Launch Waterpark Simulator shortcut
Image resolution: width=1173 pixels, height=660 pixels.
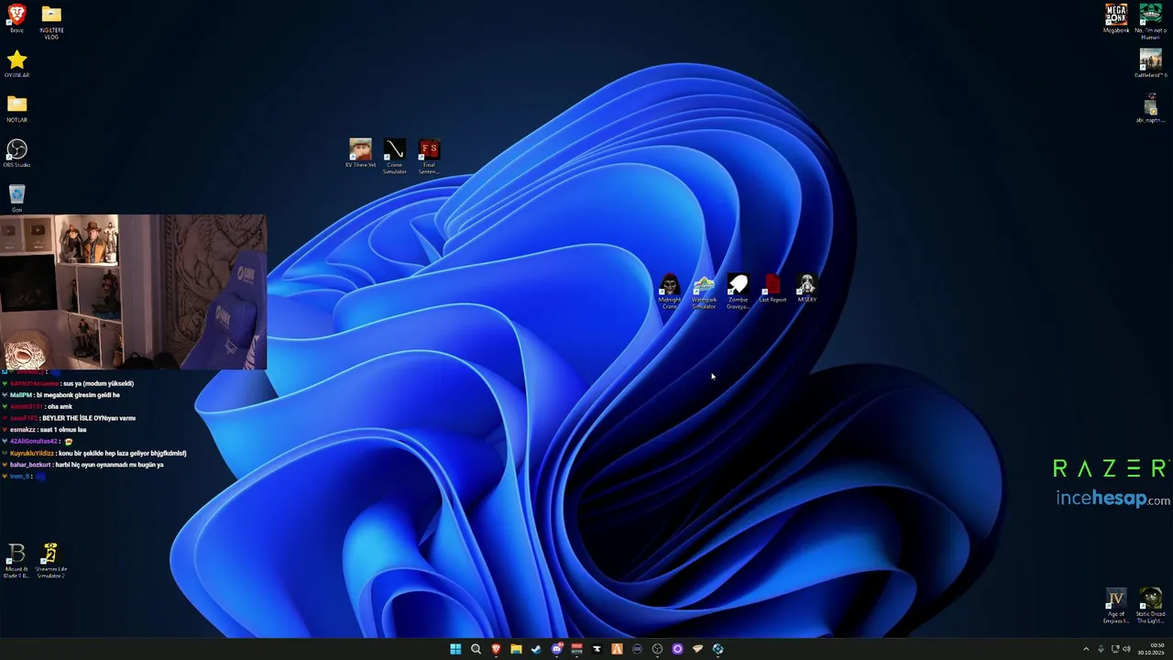704,291
